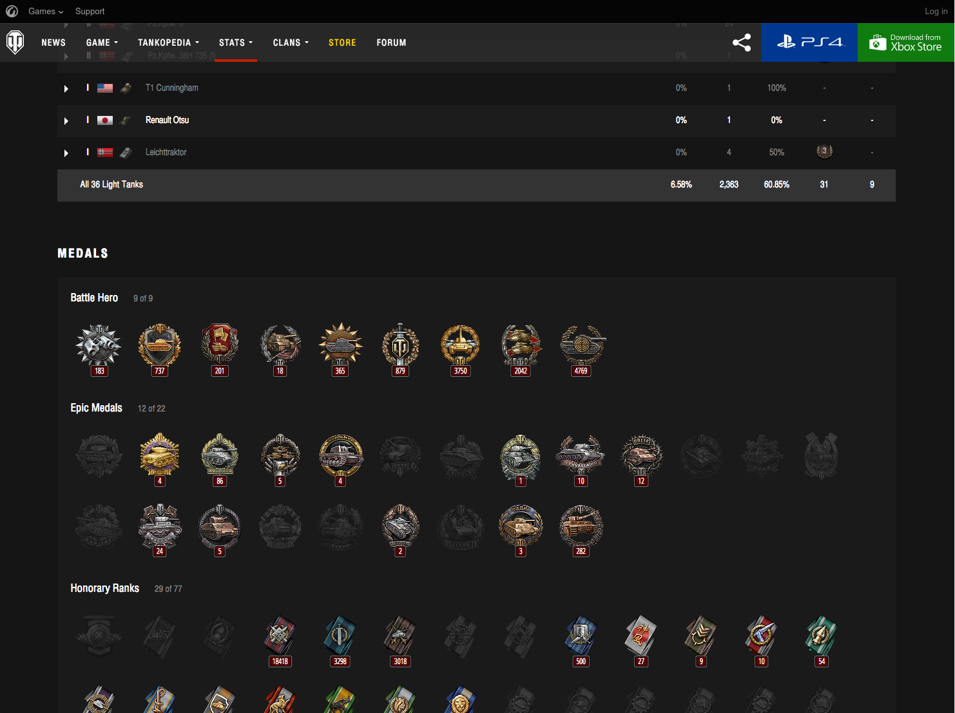
Task: Click Support in the top bar
Action: point(90,11)
